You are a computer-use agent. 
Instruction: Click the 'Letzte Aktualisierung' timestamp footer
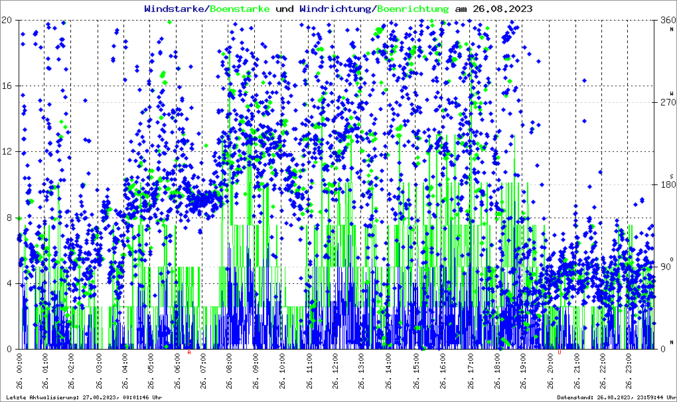point(84,397)
